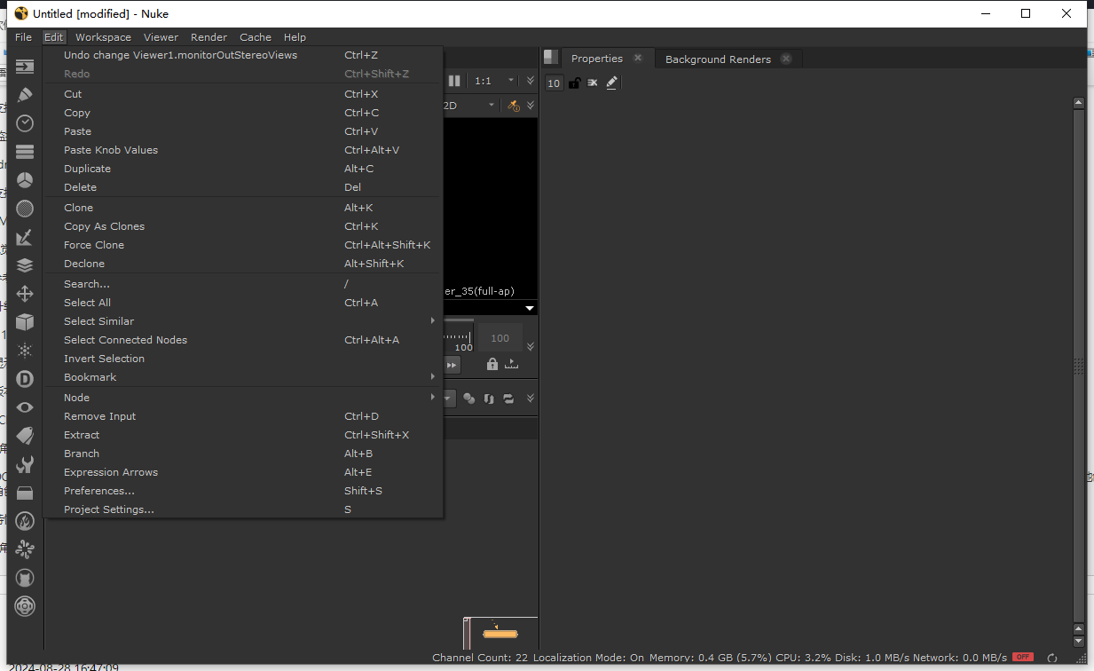Image resolution: width=1094 pixels, height=671 pixels.
Task: Click the clear all properties panels icon
Action: tap(593, 83)
